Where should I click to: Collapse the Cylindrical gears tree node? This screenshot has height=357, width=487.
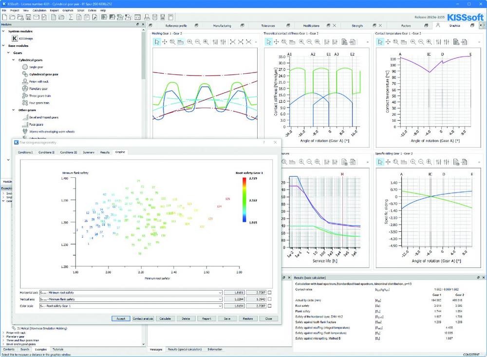tap(13, 60)
